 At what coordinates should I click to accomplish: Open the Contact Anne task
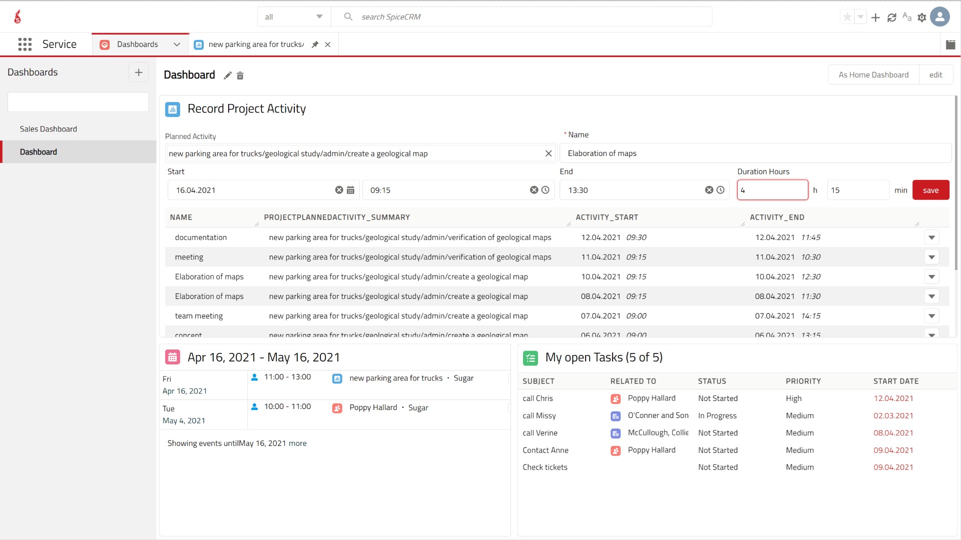546,450
